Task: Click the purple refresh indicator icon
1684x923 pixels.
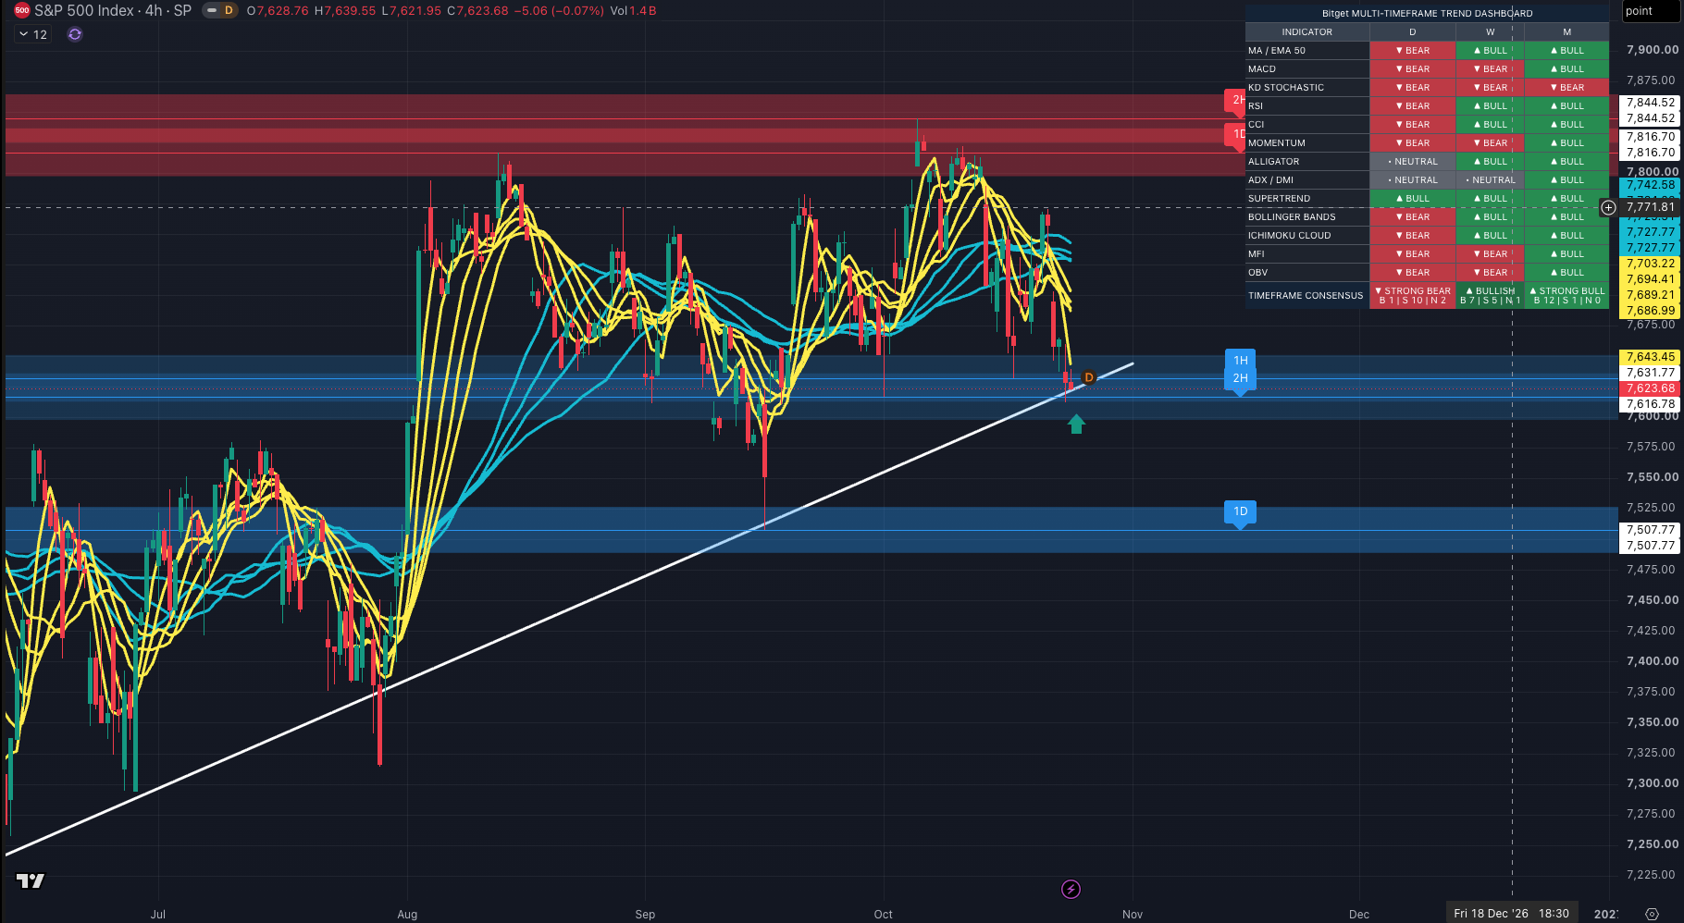Action: 75,34
